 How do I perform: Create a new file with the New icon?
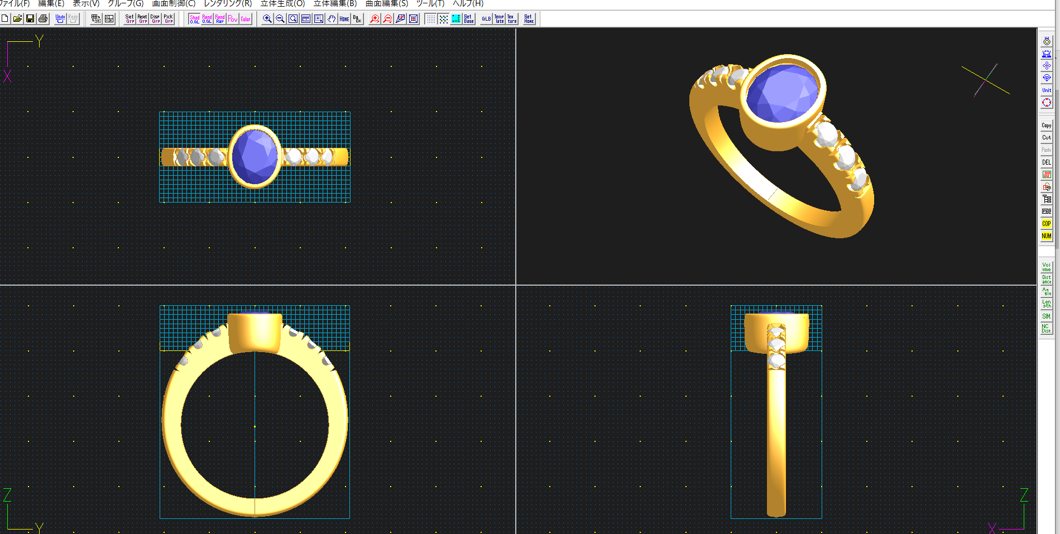(5, 19)
